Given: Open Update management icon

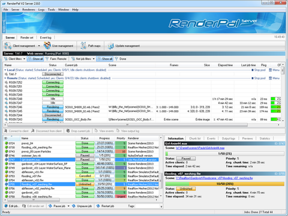Looking at the screenshot, I should [x=110, y=46].
